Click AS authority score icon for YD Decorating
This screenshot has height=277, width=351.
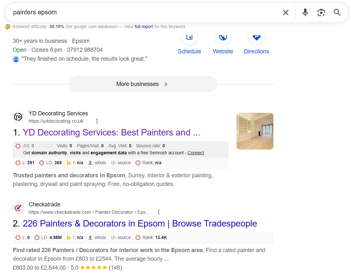[18, 146]
